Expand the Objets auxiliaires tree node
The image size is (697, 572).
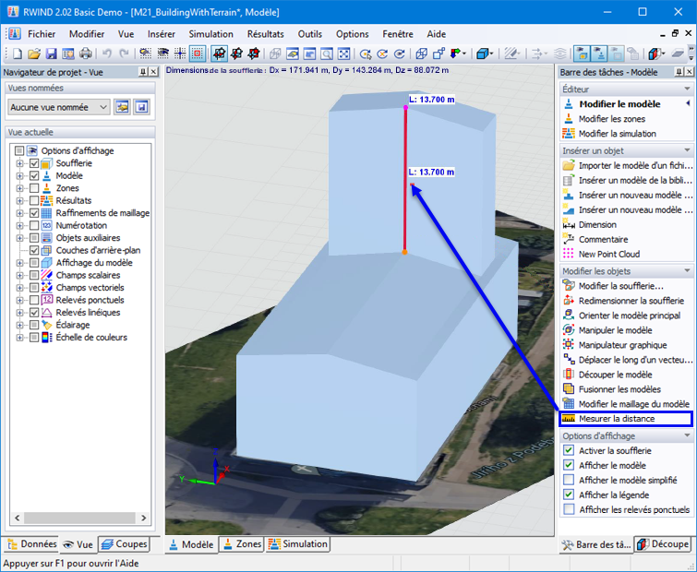[x=19, y=238]
